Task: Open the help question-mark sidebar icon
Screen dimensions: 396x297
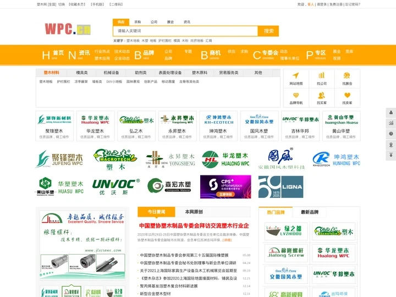Action: [x=391, y=134]
